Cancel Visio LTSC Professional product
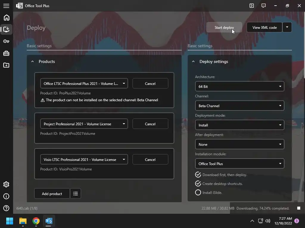305x228 pixels. 150,159
